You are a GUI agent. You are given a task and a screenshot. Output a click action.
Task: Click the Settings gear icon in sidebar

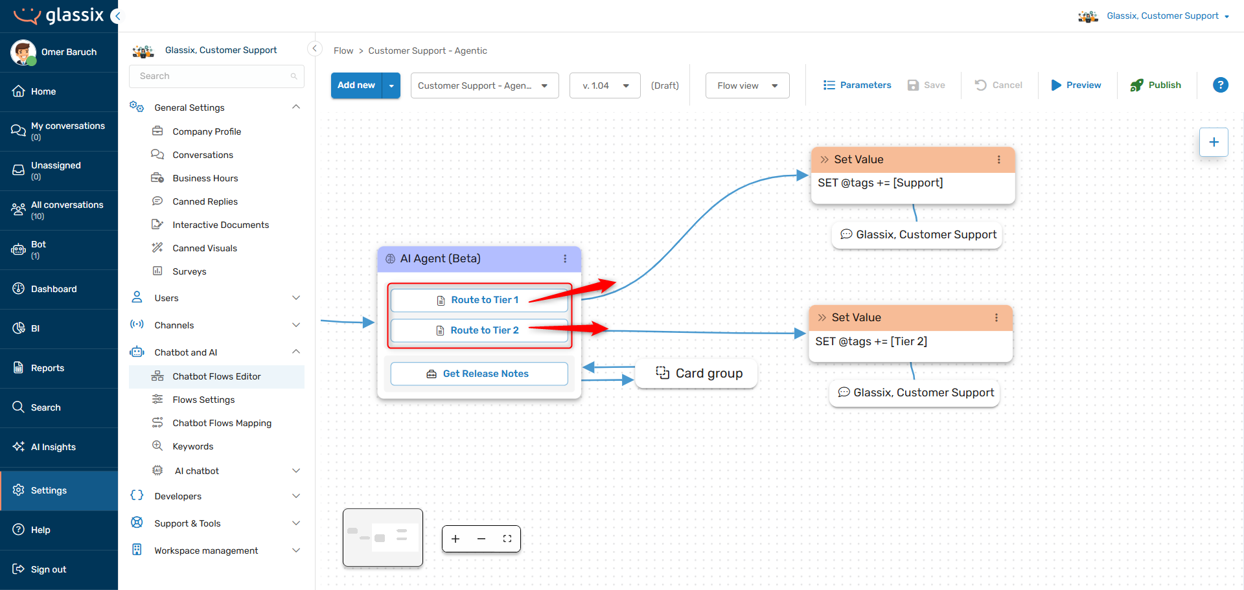tap(18, 490)
